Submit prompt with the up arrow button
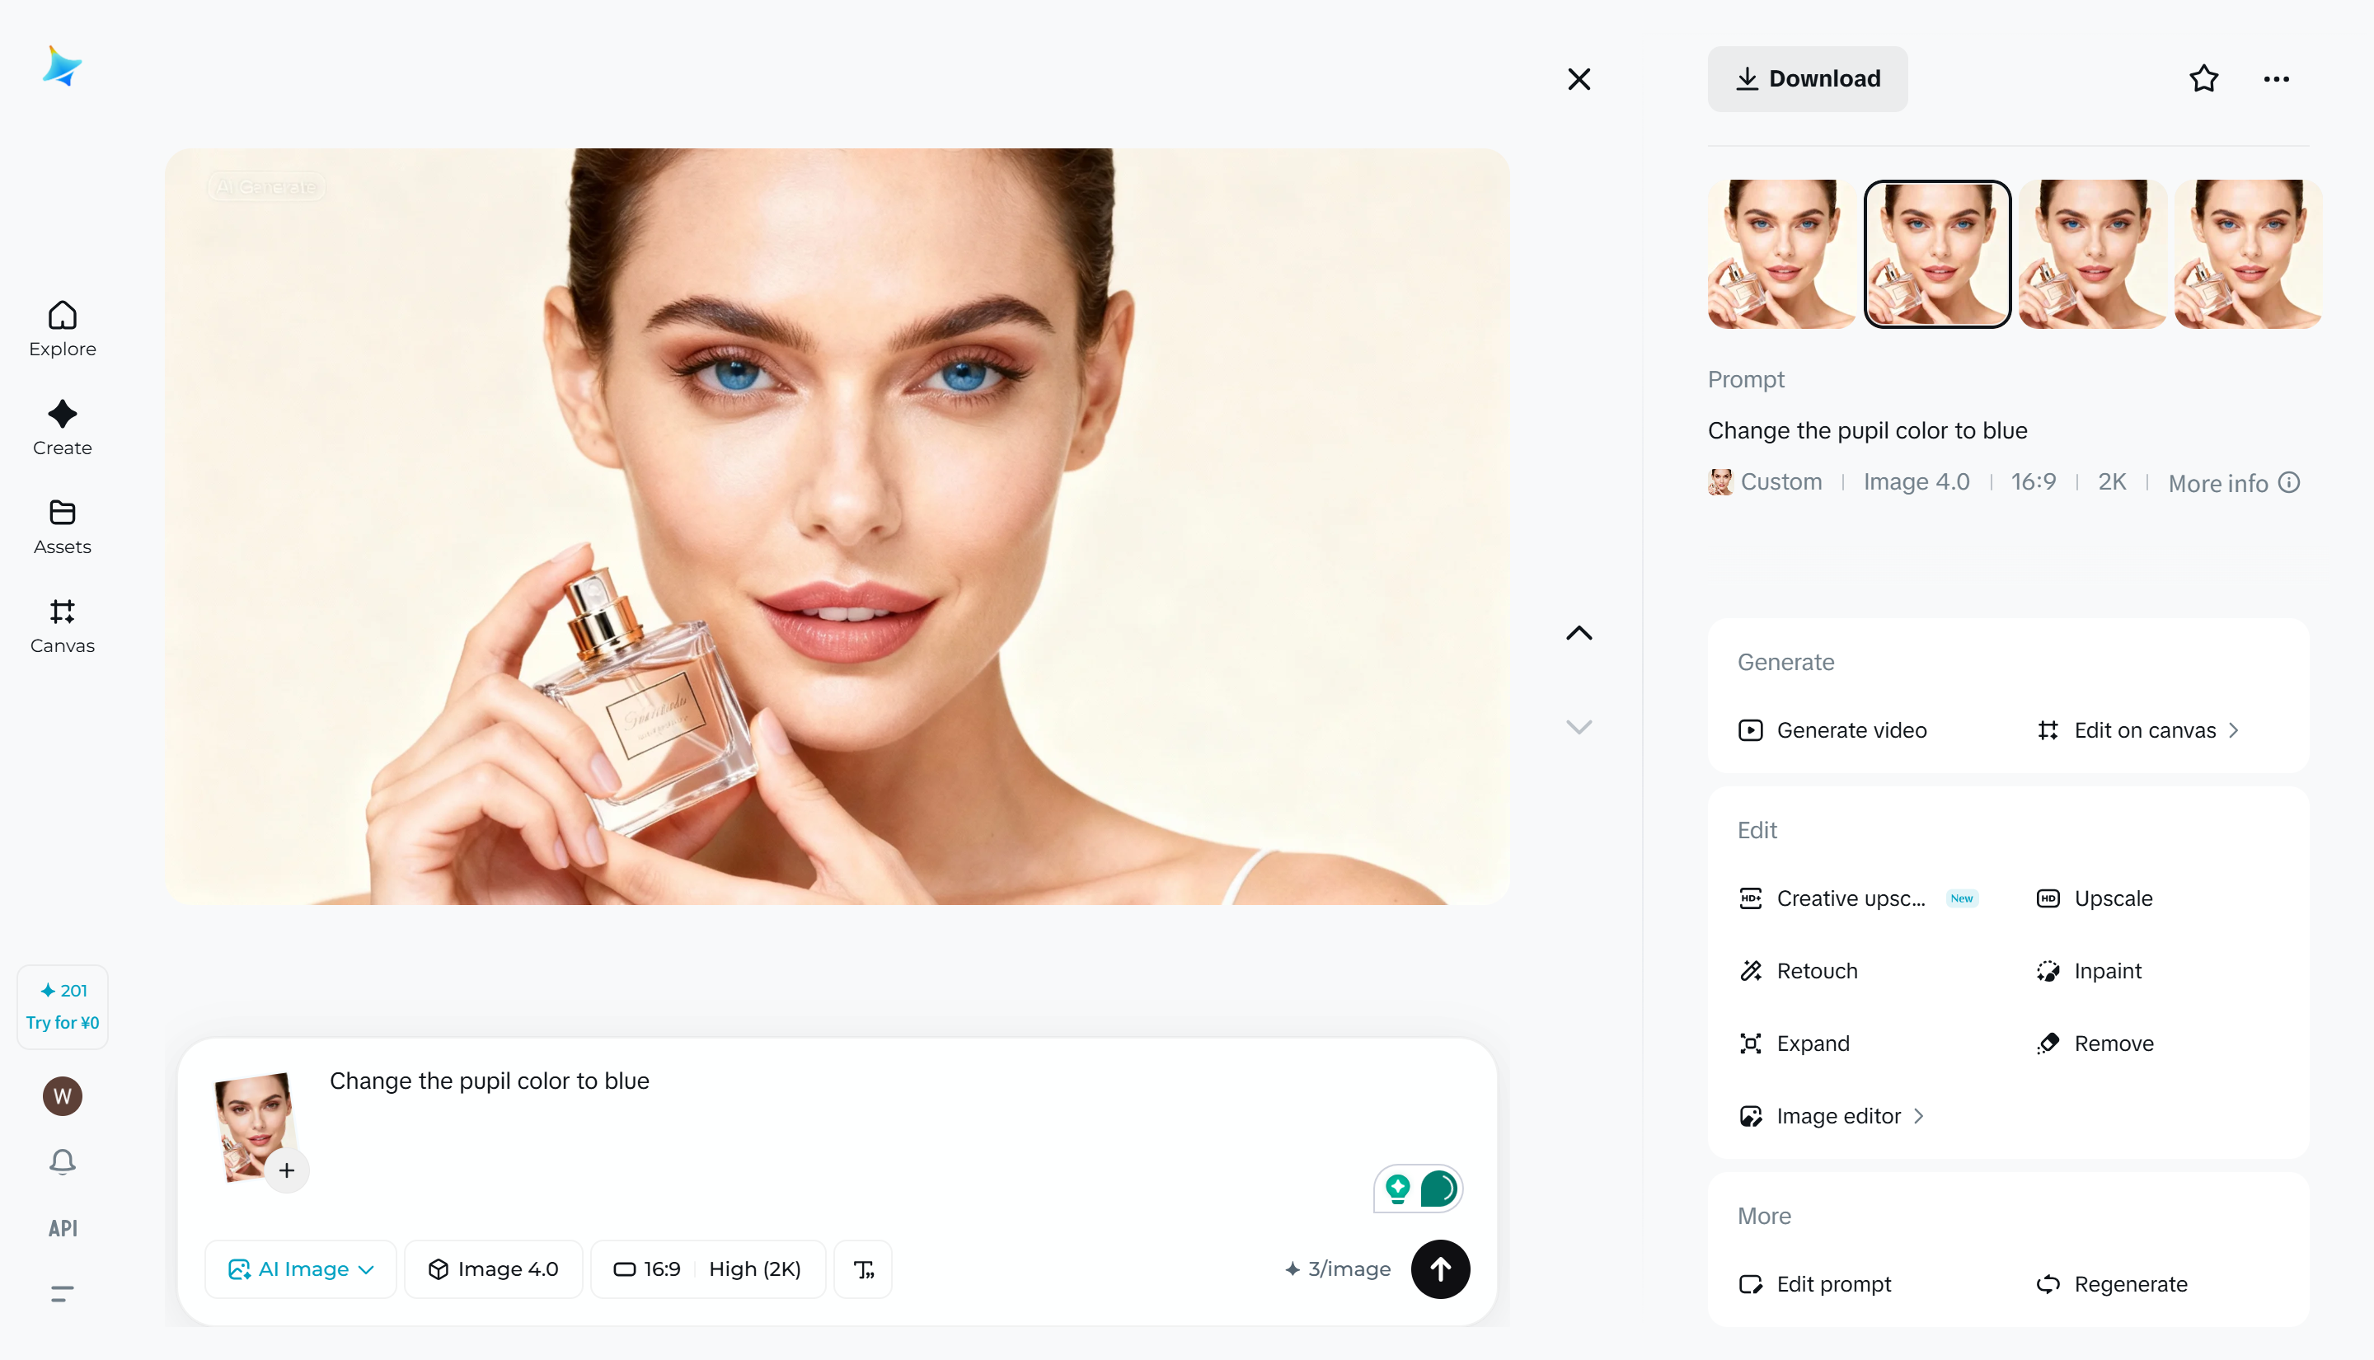2374x1360 pixels. (x=1440, y=1269)
